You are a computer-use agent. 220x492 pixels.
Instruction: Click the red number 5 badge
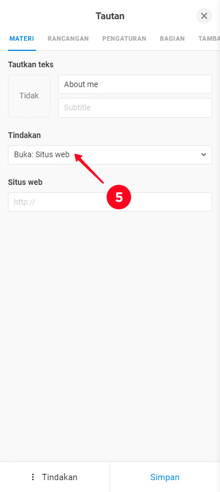point(118,197)
